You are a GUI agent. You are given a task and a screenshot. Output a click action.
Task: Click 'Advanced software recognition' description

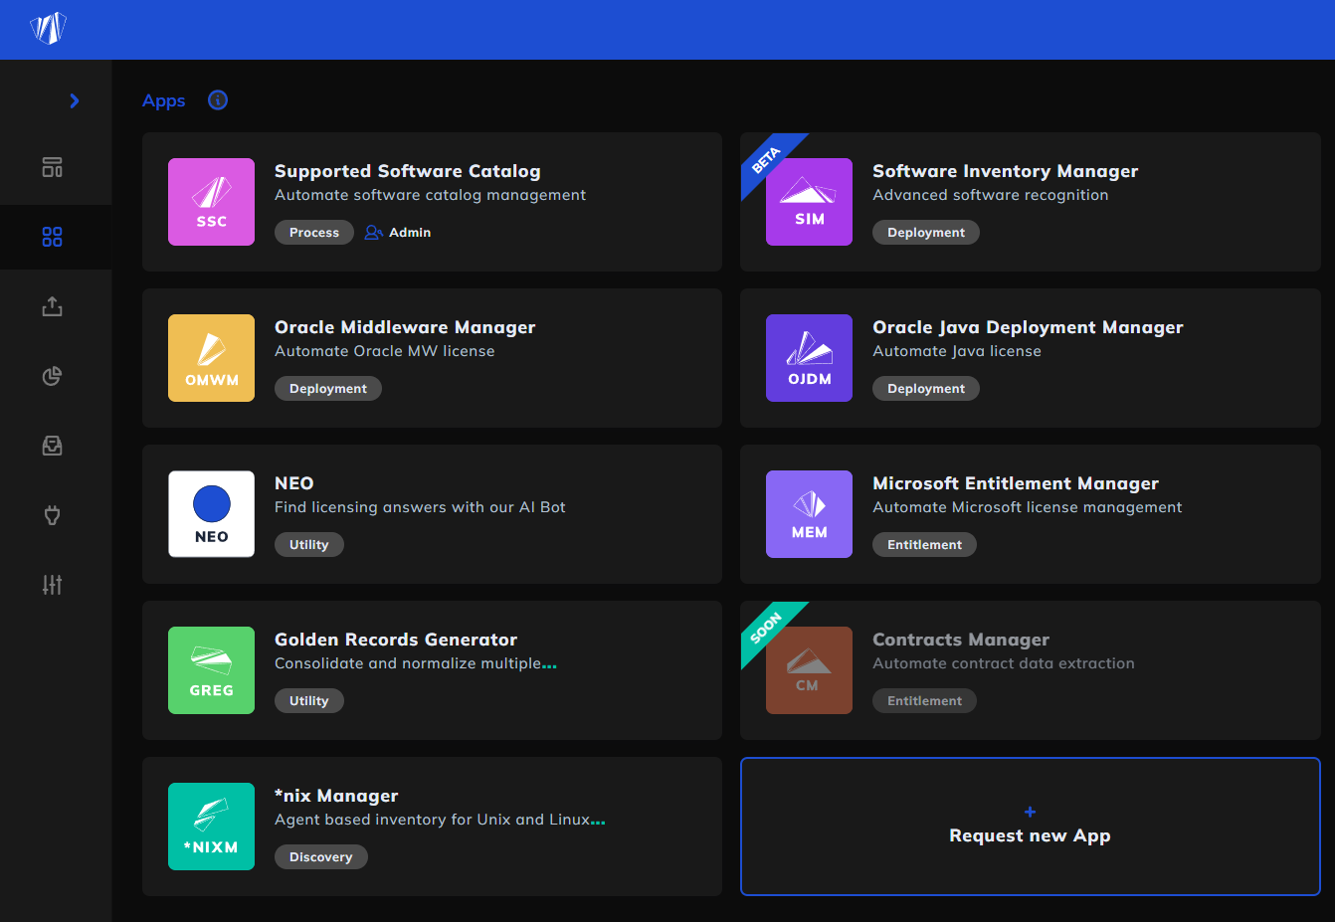point(991,195)
